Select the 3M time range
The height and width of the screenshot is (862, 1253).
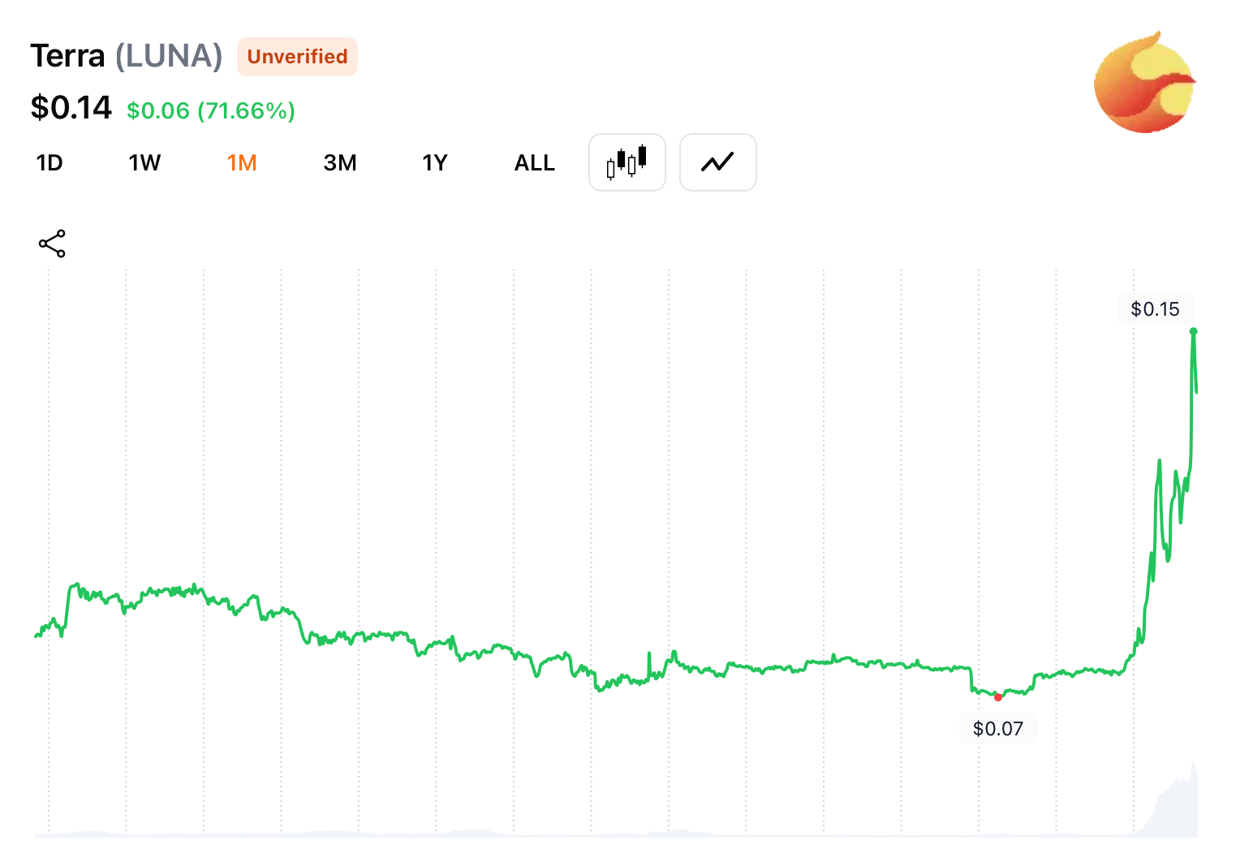[340, 163]
